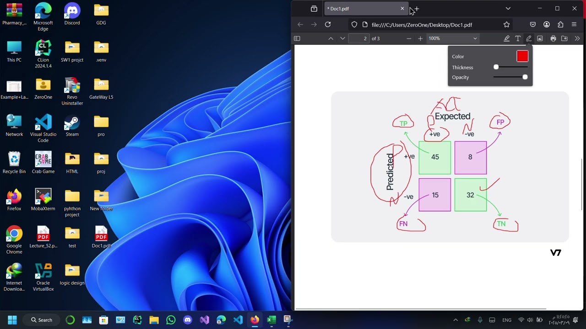This screenshot has width=586, height=329.
Task: Save the PDF with the download icon
Action: pos(564,38)
